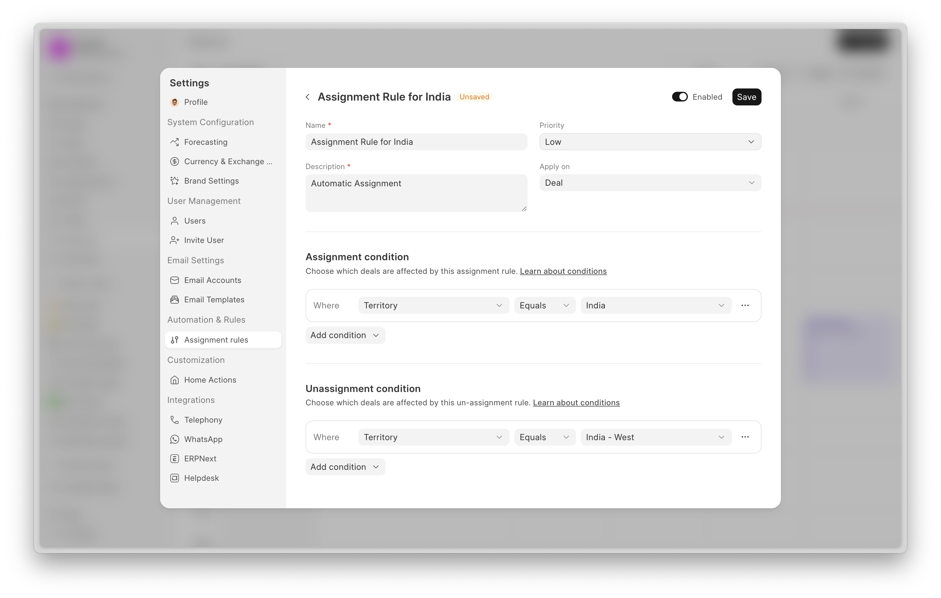Open the India territory value dropdown
This screenshot has height=598, width=941.
655,305
